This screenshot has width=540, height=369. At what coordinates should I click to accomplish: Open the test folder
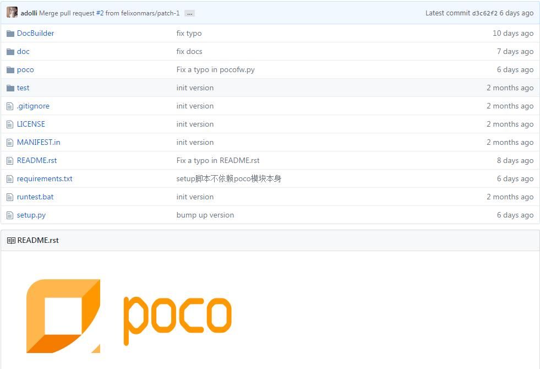click(23, 88)
